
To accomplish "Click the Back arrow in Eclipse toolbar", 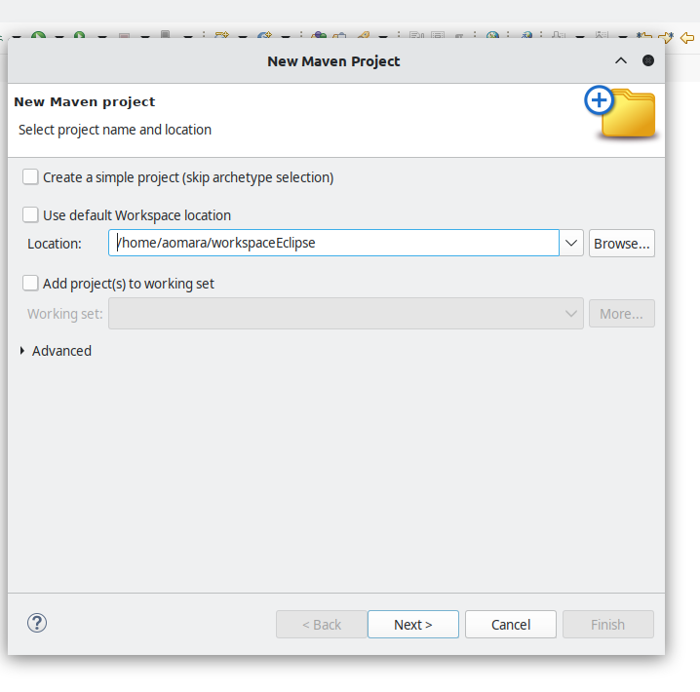I will 687,37.
